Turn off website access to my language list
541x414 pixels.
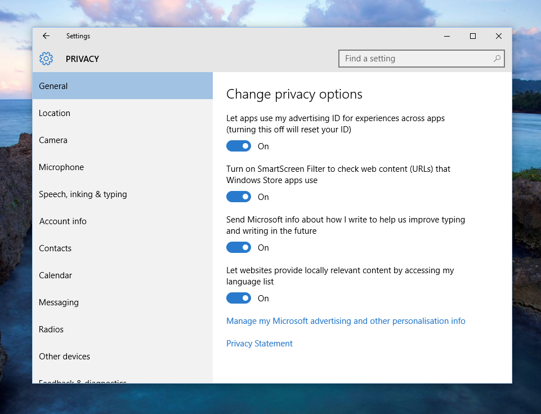(238, 298)
